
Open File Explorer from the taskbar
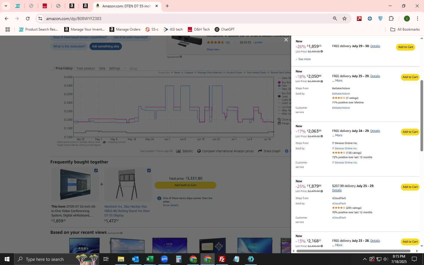tap(121, 259)
